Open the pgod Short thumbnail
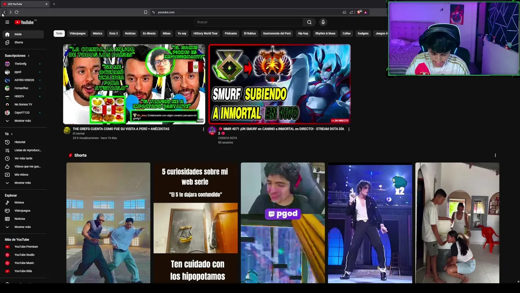This screenshot has width=520, height=293. click(x=283, y=223)
